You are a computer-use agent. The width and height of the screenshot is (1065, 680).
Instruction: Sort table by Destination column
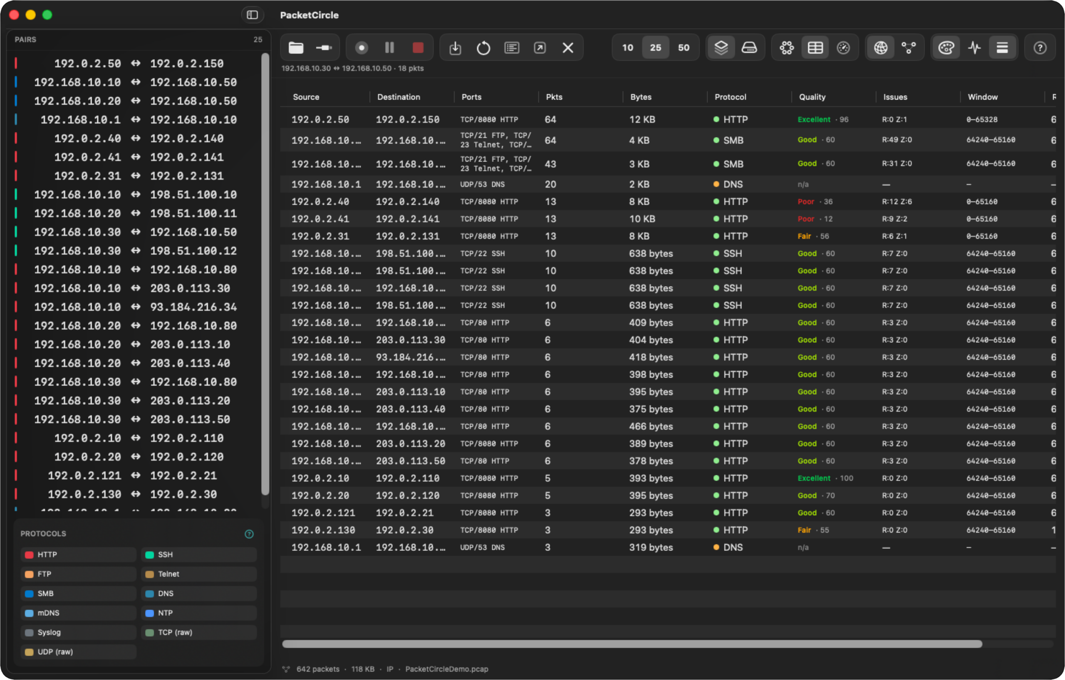399,97
